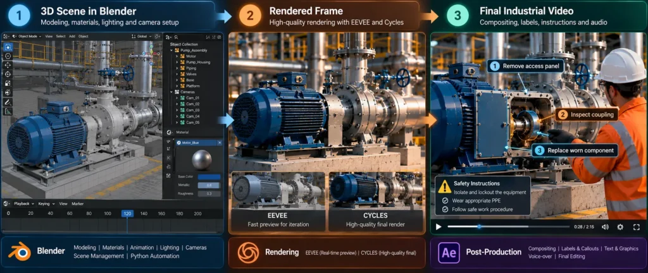Screen dimensions: 648x273
Task: Toggle the Follow safe work procedure checkmark
Action: coord(445,210)
